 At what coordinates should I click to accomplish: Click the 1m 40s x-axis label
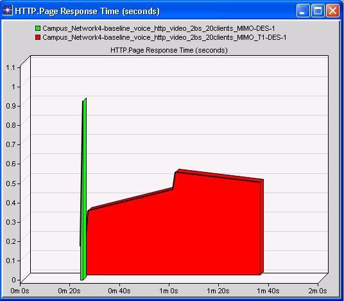[268, 291]
